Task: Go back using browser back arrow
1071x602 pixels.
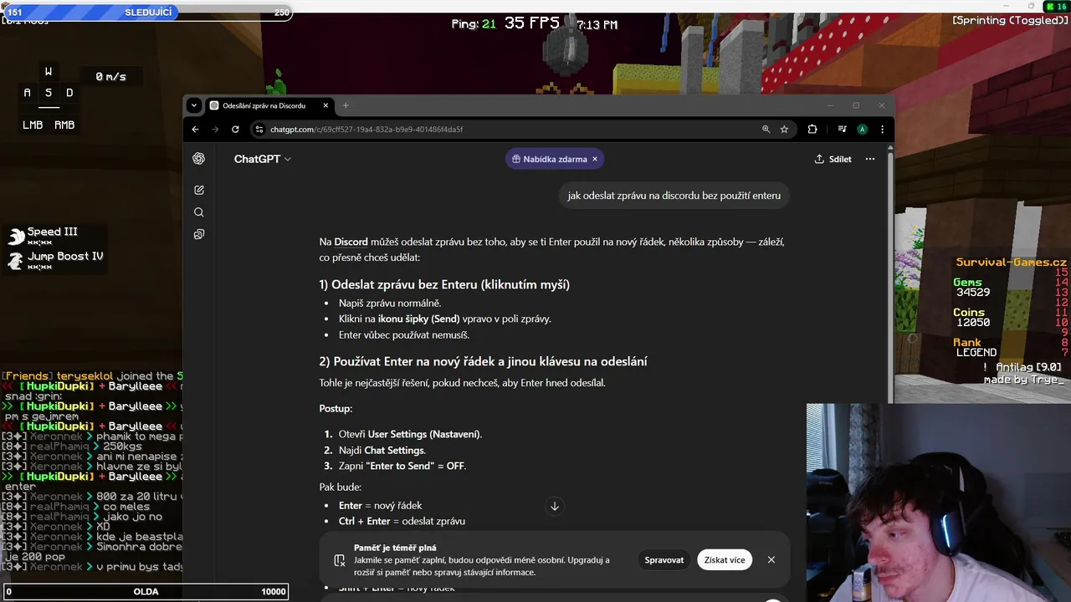Action: (195, 130)
